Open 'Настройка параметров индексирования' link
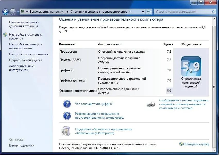 point(26,46)
